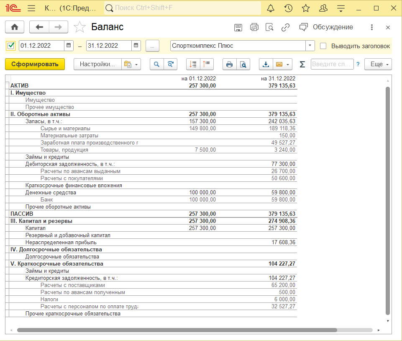Click the horizontal scrollbar thumb
Viewport: 402px width, 341px height.
pyautogui.click(x=177, y=330)
